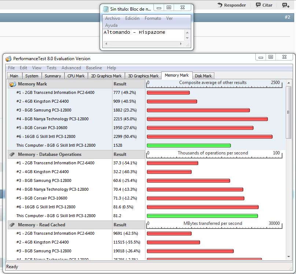Click the green This Computer Memory Mark bar

pyautogui.click(x=189, y=146)
